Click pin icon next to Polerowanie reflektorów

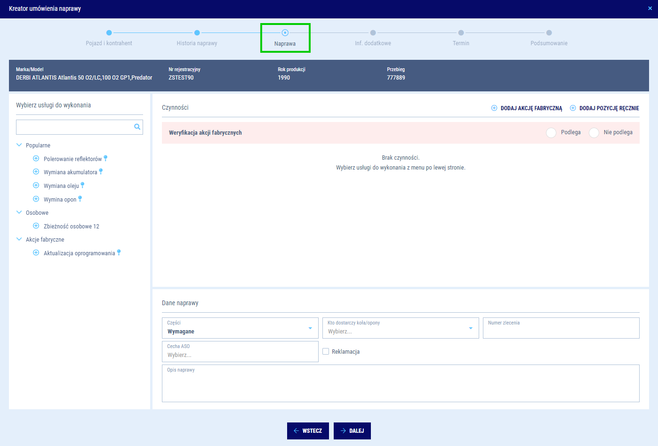pyautogui.click(x=105, y=158)
